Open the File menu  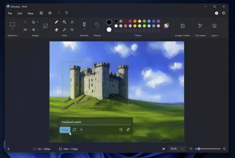tap(10, 13)
